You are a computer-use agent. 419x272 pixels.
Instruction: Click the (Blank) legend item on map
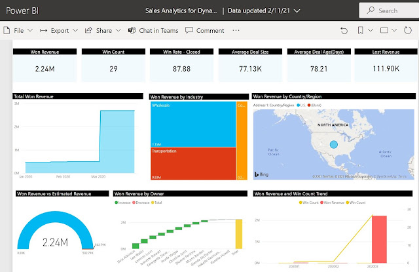314,105
